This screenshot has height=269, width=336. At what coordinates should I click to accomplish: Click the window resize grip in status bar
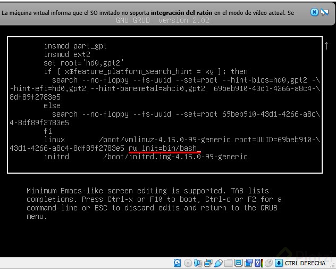332,265
